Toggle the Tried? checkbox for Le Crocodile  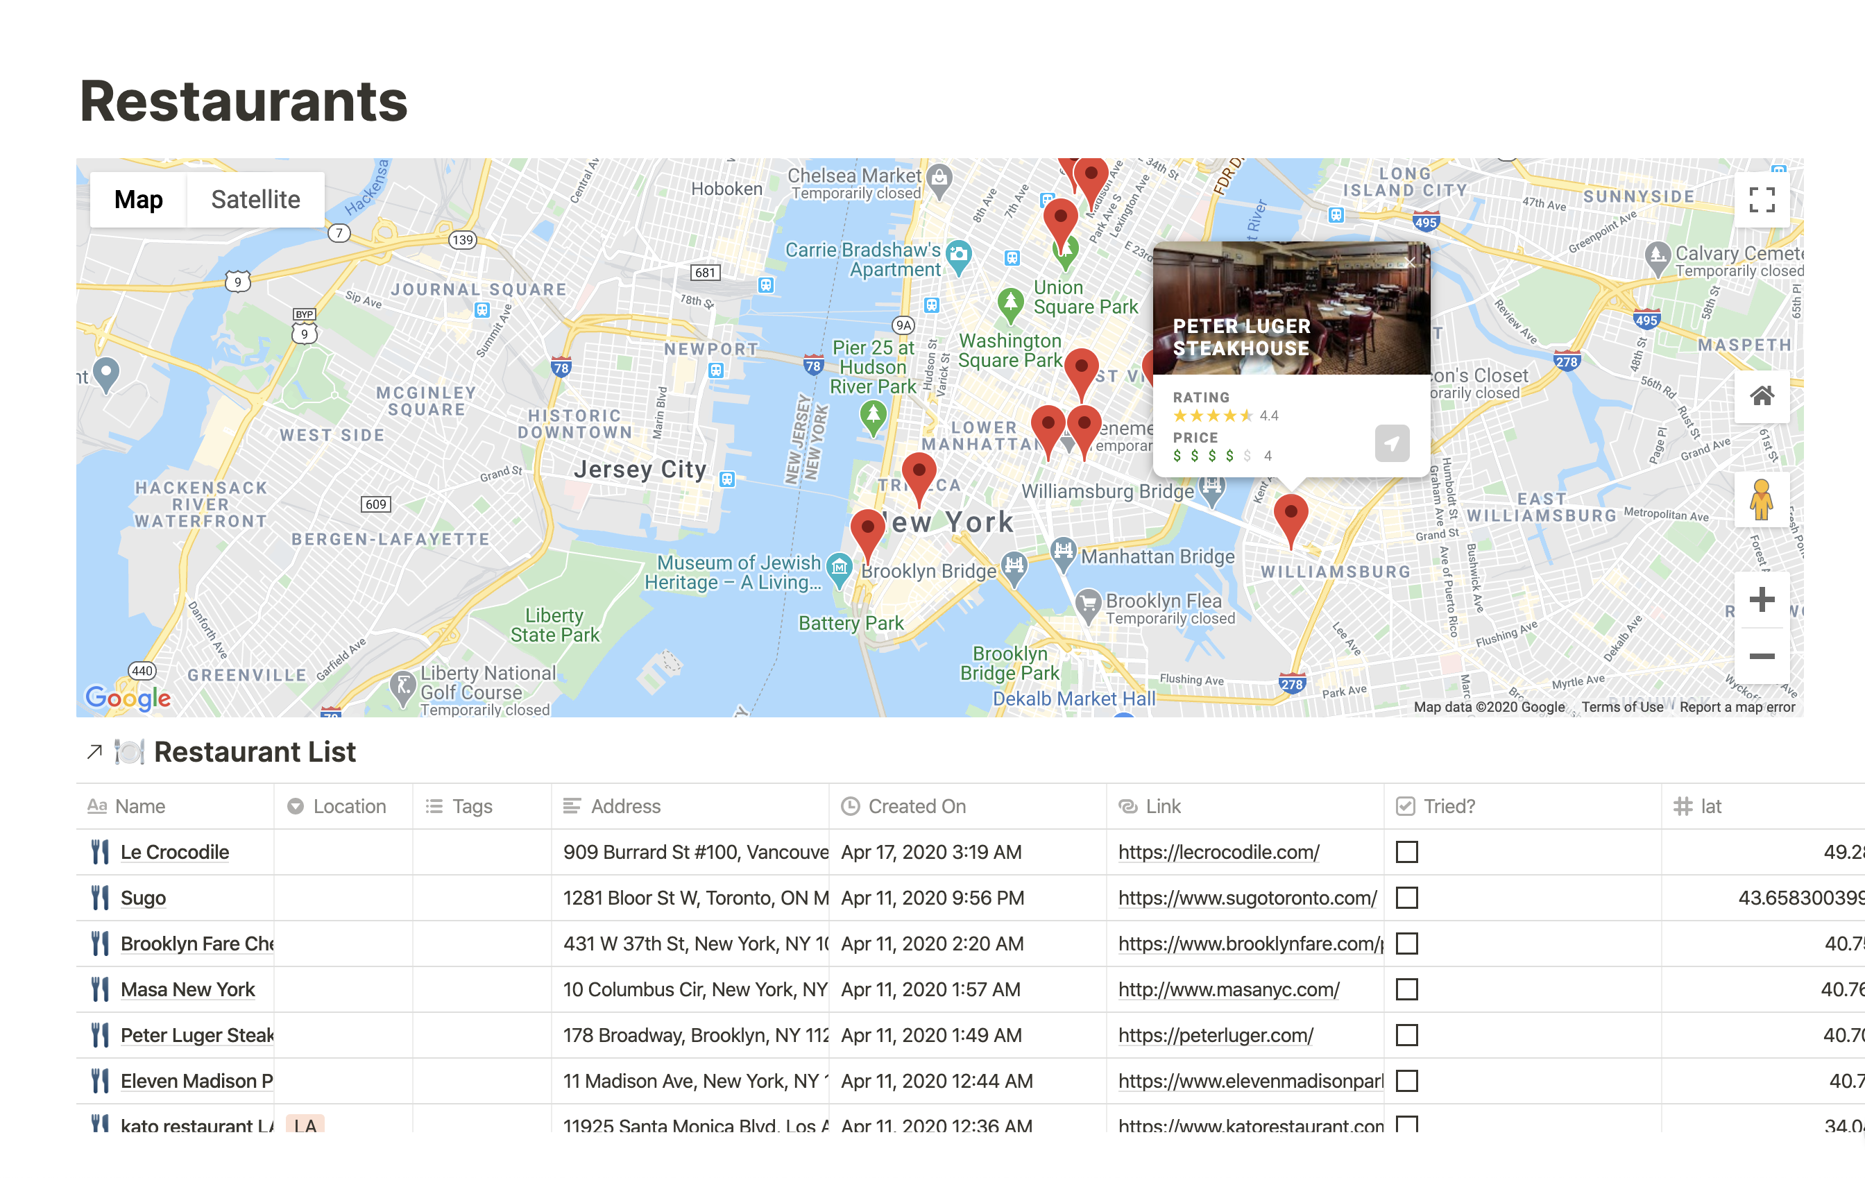[x=1408, y=851]
